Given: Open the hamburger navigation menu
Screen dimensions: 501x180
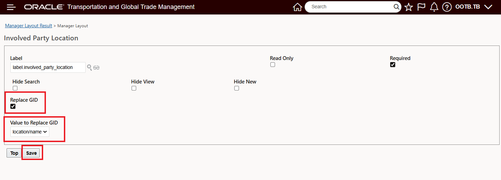Looking at the screenshot, I should point(11,7).
